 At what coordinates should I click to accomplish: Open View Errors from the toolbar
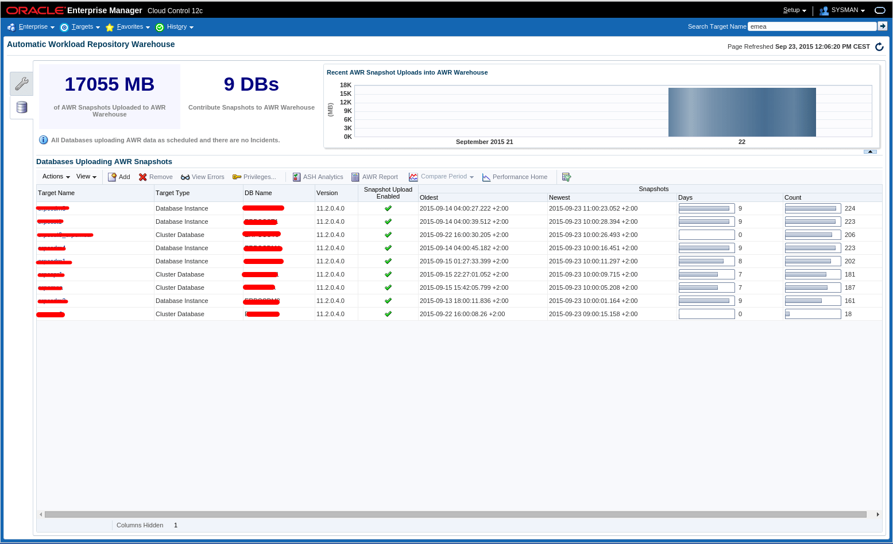[x=202, y=177]
